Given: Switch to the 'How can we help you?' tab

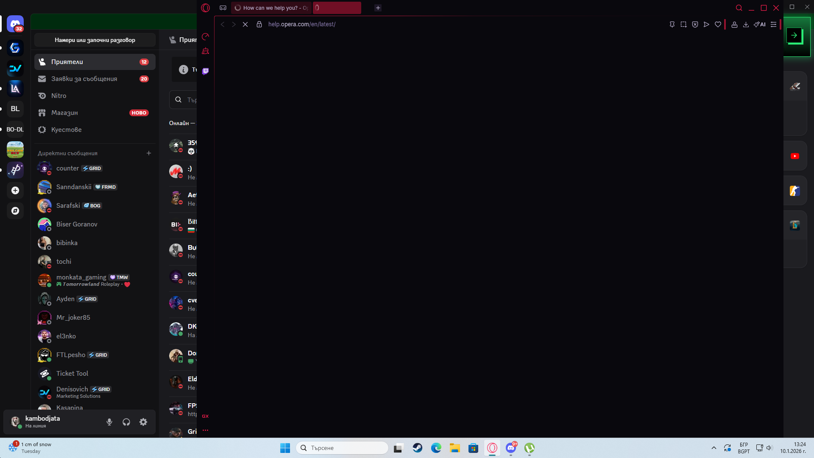Looking at the screenshot, I should (x=271, y=8).
